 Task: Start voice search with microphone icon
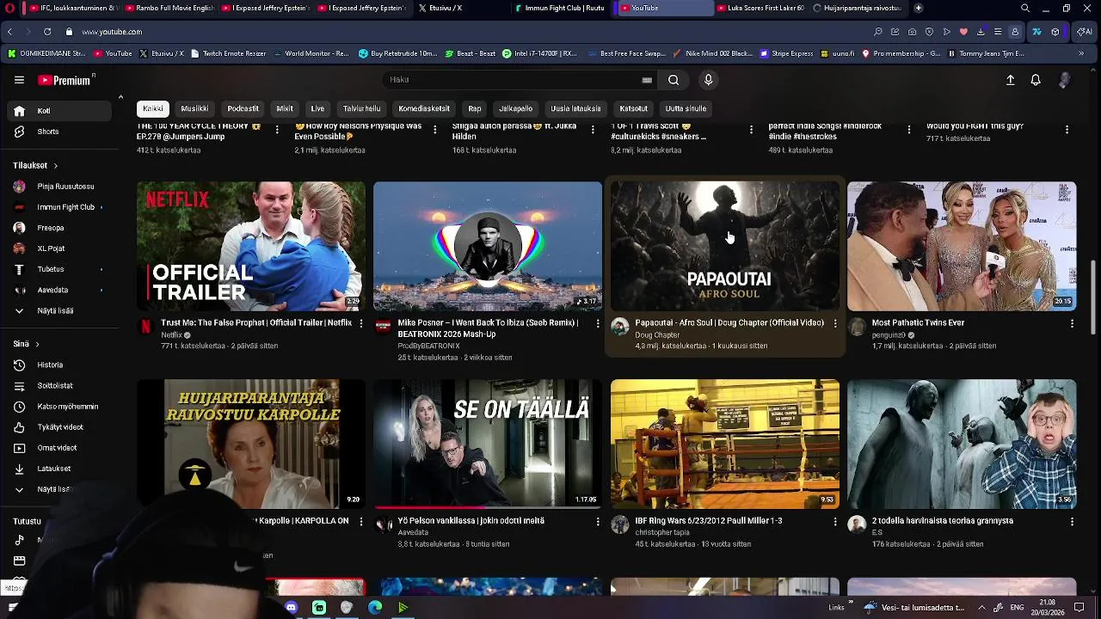tap(708, 80)
